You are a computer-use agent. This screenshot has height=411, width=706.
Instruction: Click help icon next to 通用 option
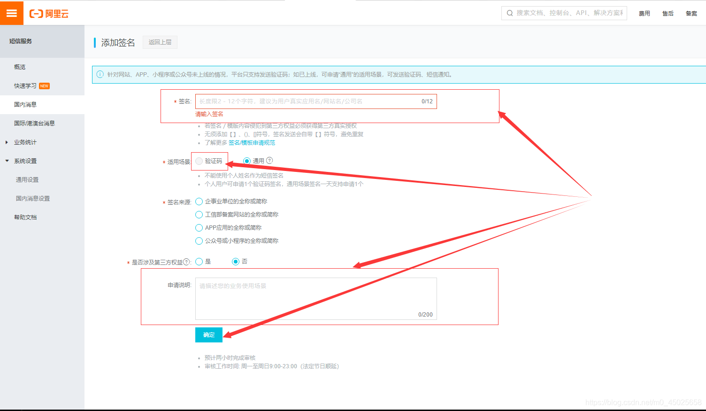click(x=269, y=161)
